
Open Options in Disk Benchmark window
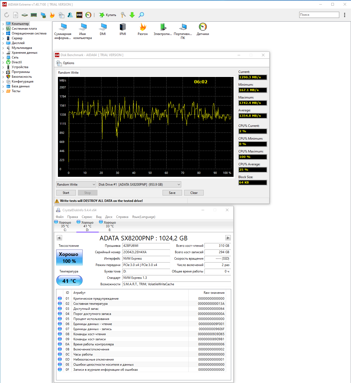tap(65, 63)
